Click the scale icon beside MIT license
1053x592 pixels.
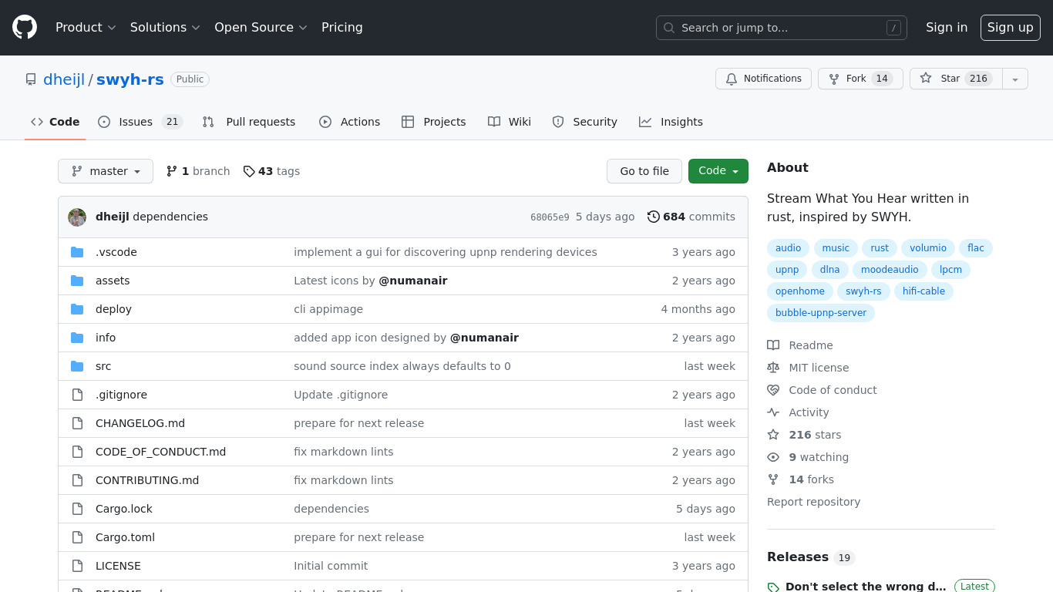pyautogui.click(x=773, y=368)
